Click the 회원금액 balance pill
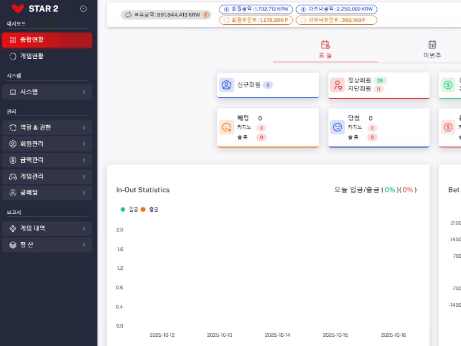 [255, 9]
